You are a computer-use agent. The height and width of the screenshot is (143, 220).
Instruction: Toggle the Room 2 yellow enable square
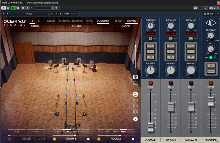[x=99, y=139]
